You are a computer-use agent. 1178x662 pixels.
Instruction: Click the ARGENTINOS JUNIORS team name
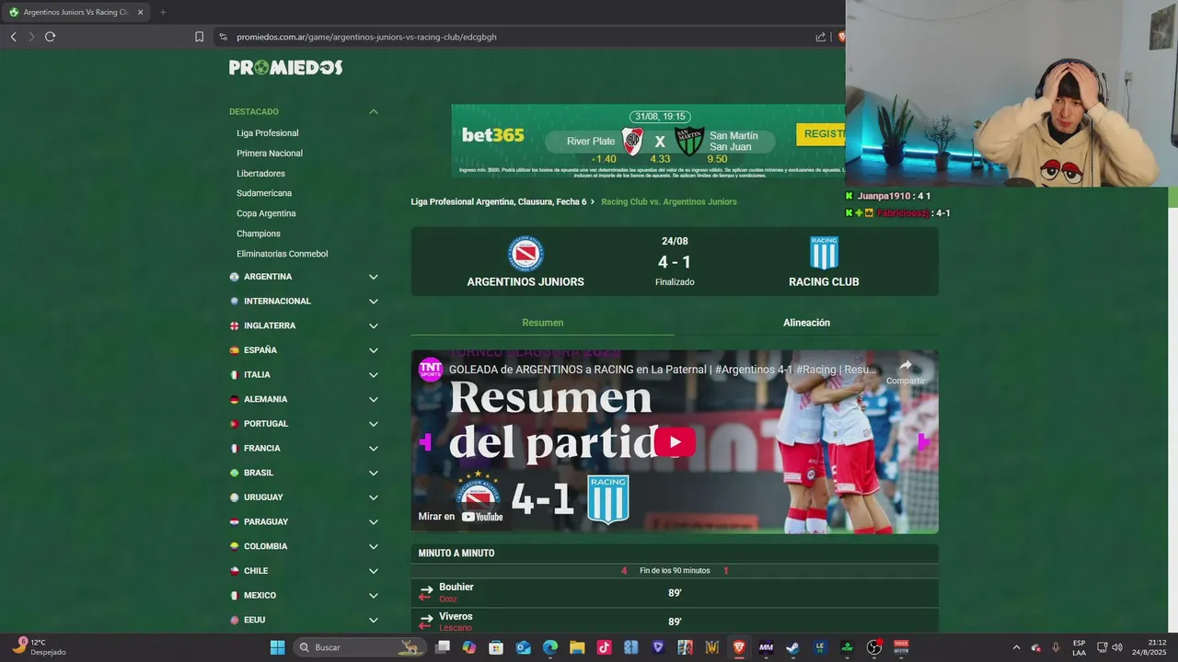pos(525,282)
